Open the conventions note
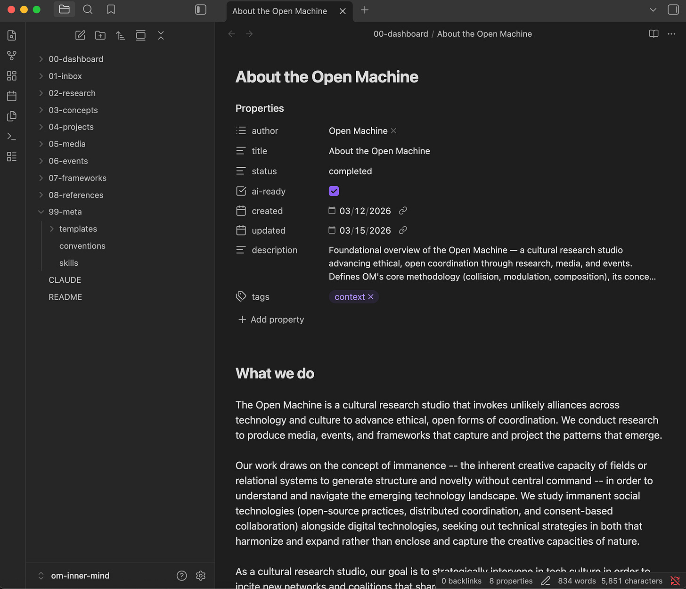Viewport: 686px width, 589px height. (x=82, y=246)
